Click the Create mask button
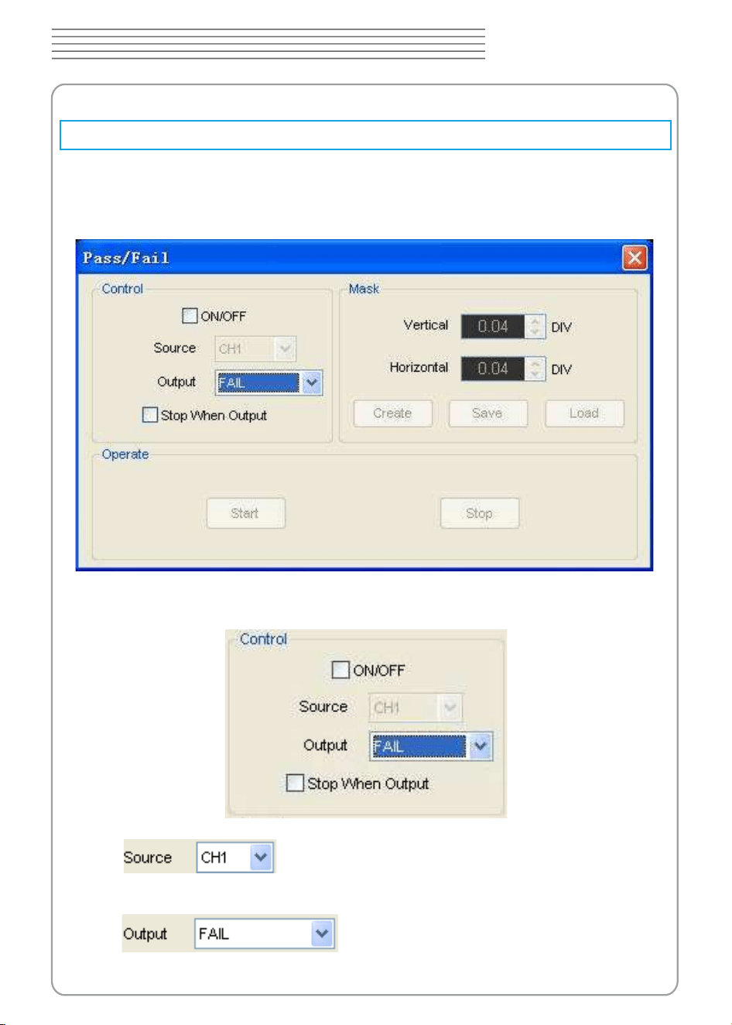 392,413
